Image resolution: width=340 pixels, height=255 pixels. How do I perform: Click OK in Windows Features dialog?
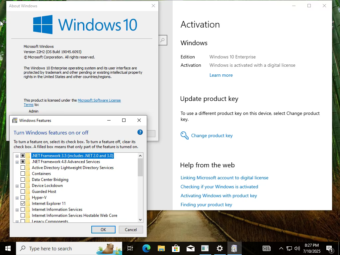coord(103,230)
